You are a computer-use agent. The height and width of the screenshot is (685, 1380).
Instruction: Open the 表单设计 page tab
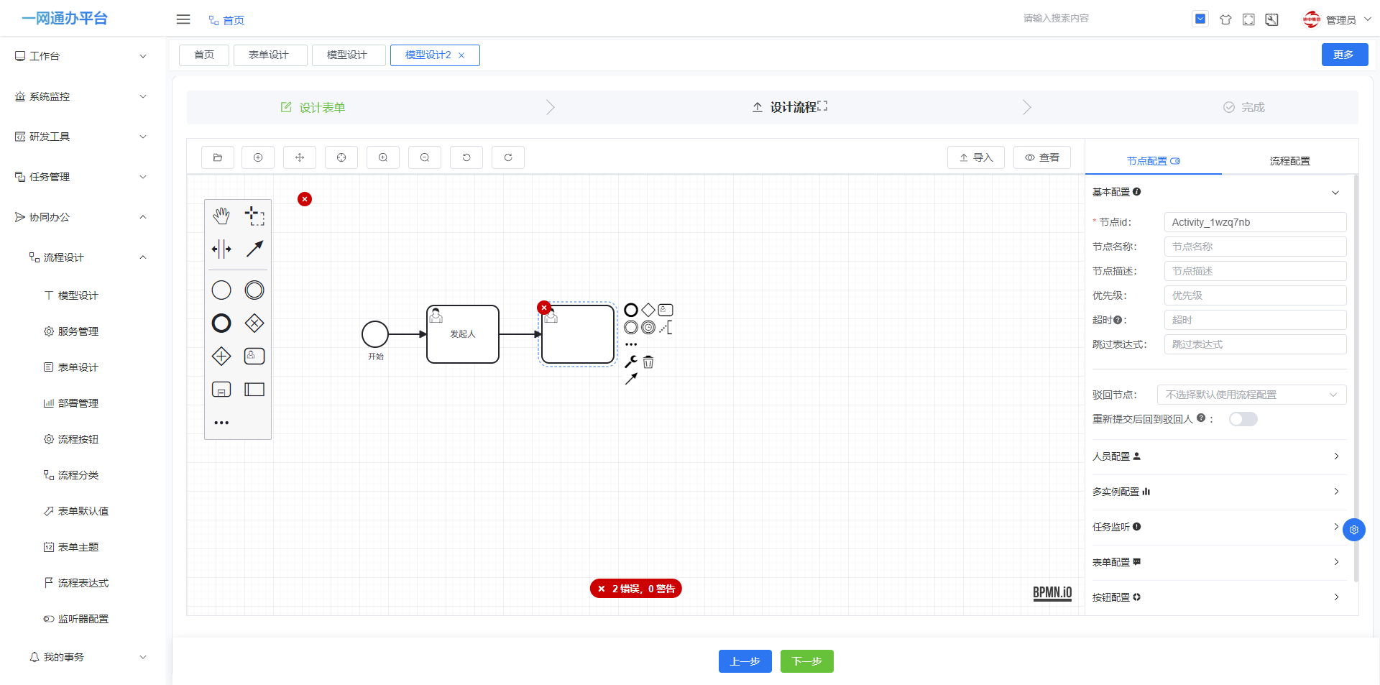click(x=270, y=55)
